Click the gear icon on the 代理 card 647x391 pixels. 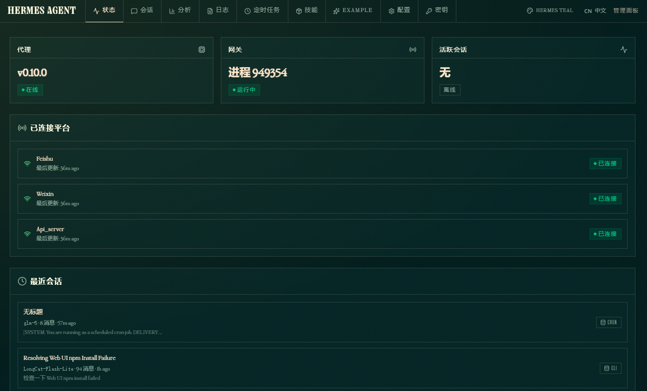pos(201,49)
